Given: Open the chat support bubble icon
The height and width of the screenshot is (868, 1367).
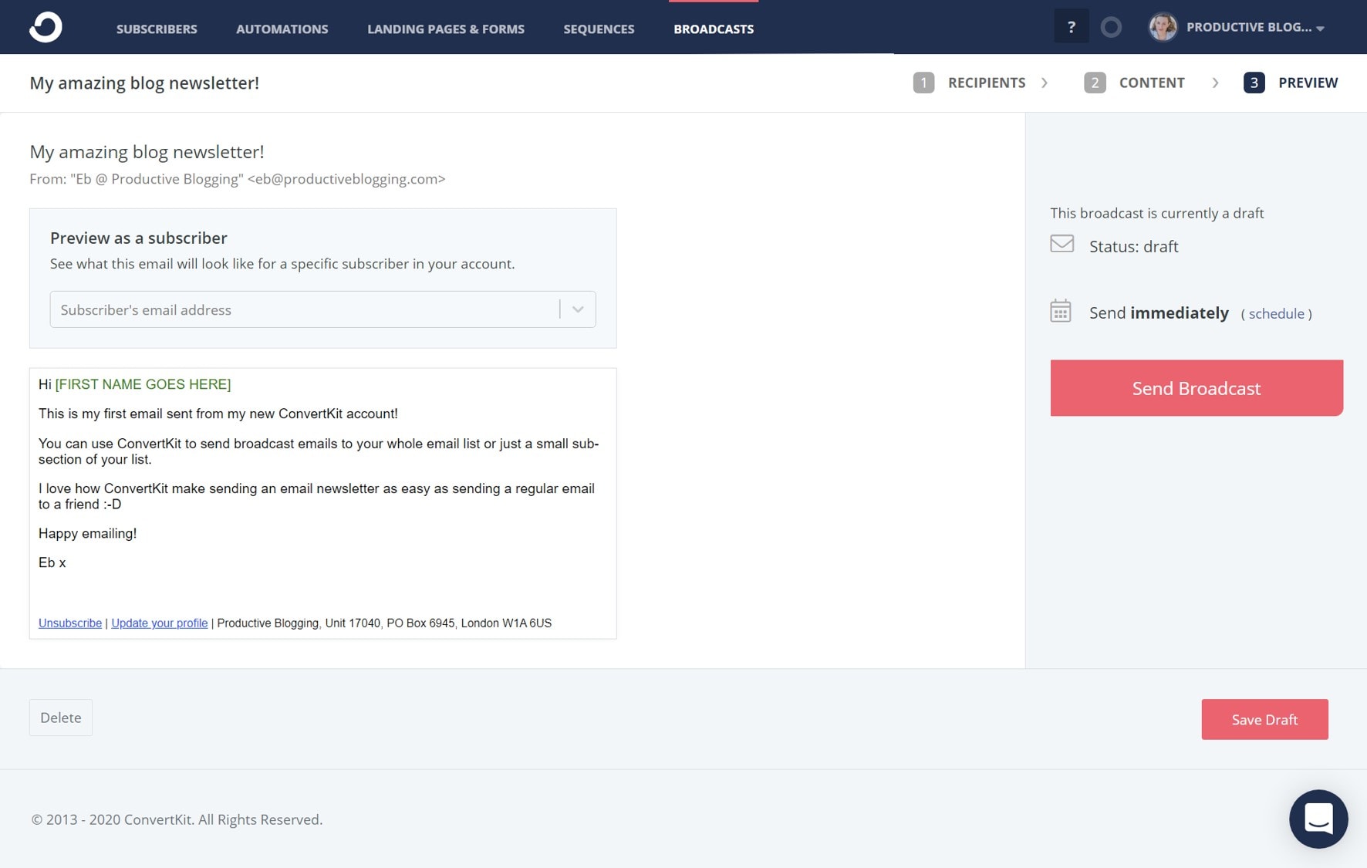Looking at the screenshot, I should point(1318,819).
